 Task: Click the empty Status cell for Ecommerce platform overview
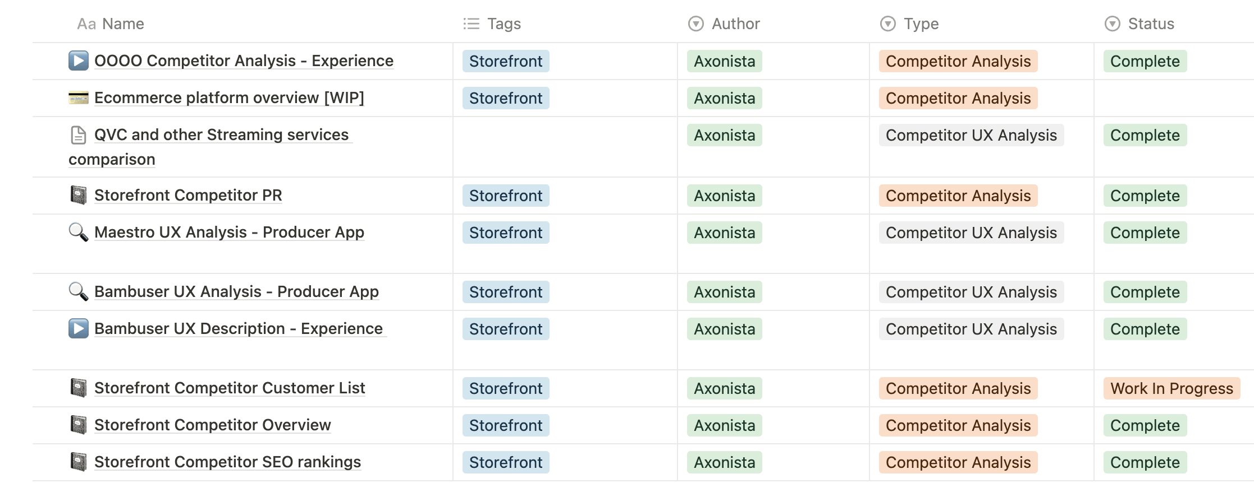pos(1173,98)
